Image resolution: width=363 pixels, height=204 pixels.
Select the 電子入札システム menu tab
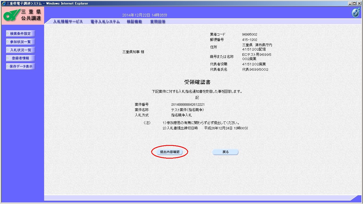point(105,22)
